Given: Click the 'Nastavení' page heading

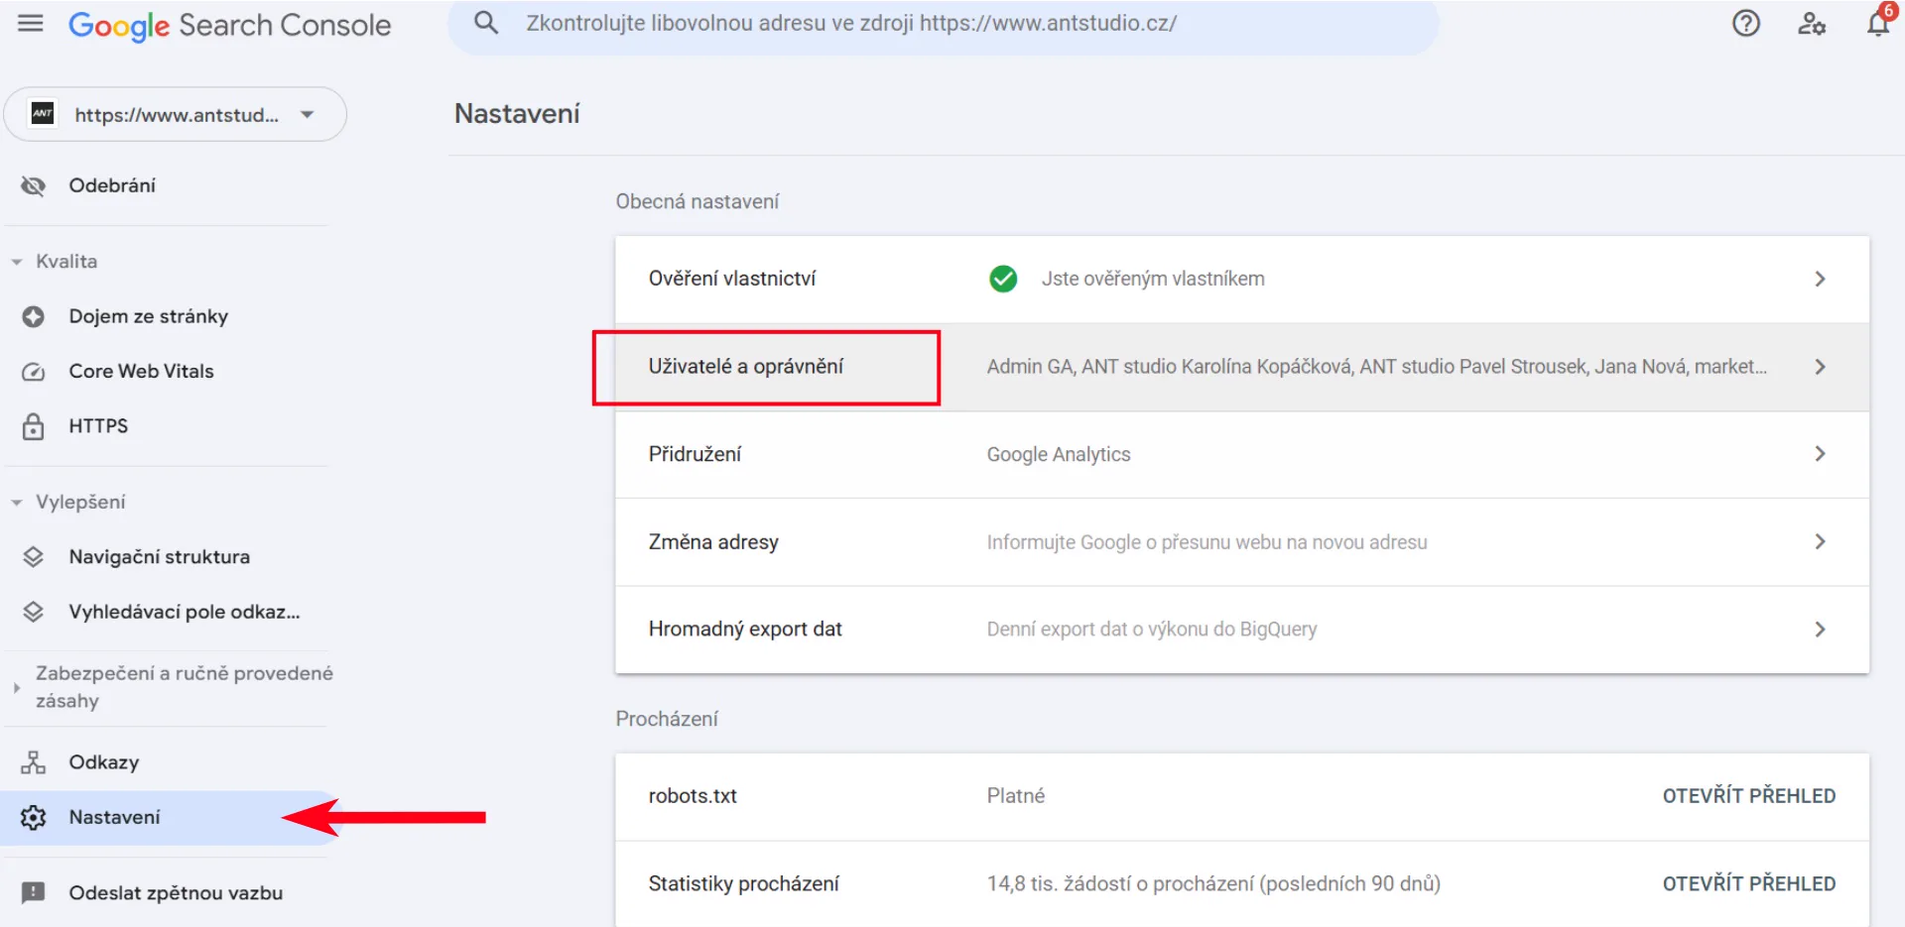Looking at the screenshot, I should pyautogui.click(x=517, y=114).
